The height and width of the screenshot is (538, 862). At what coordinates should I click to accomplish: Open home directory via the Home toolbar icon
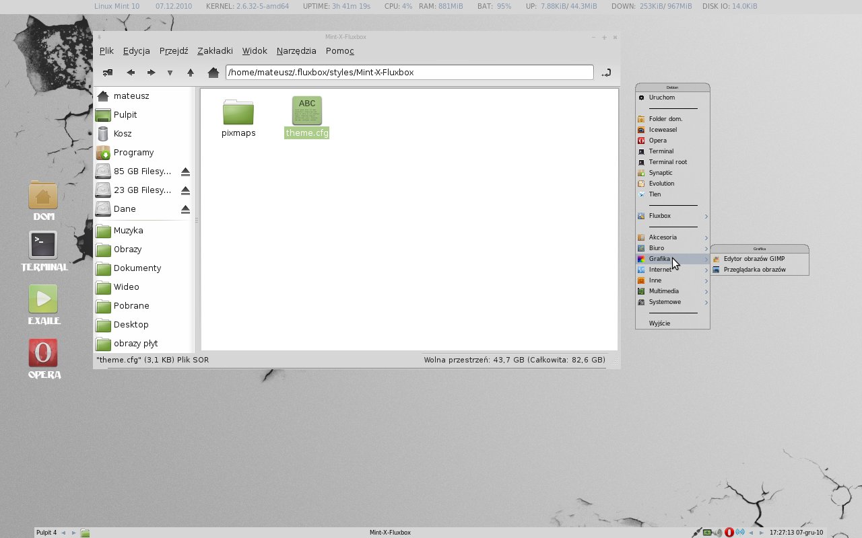point(213,73)
